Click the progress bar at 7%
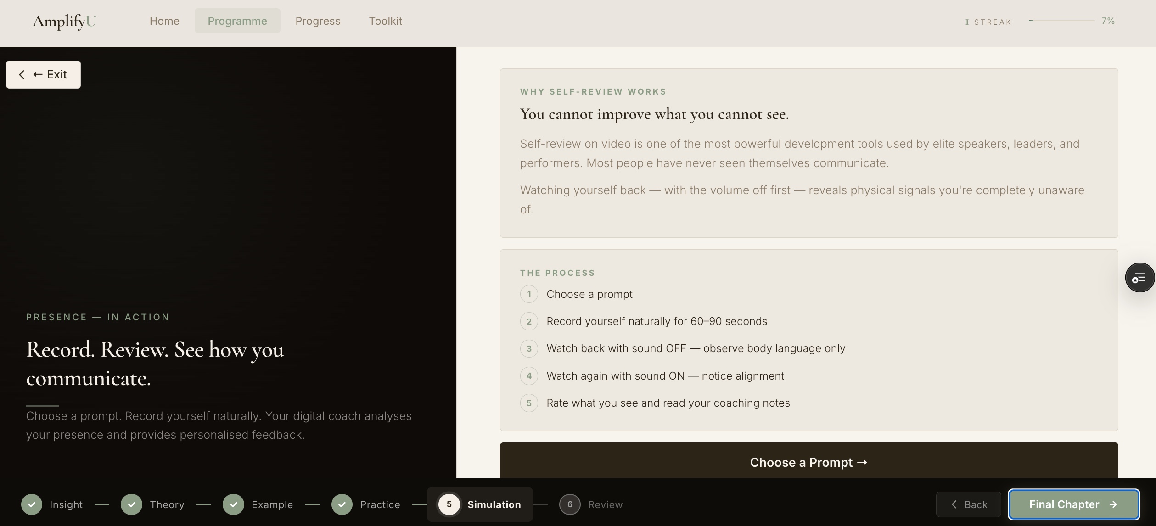The height and width of the screenshot is (526, 1156). pyautogui.click(x=1061, y=21)
